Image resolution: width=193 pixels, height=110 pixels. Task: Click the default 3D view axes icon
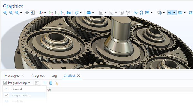point(41,13)
